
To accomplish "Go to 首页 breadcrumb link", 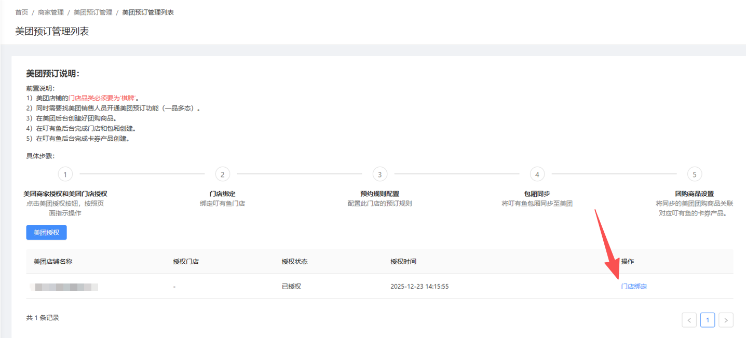I will 22,12.
